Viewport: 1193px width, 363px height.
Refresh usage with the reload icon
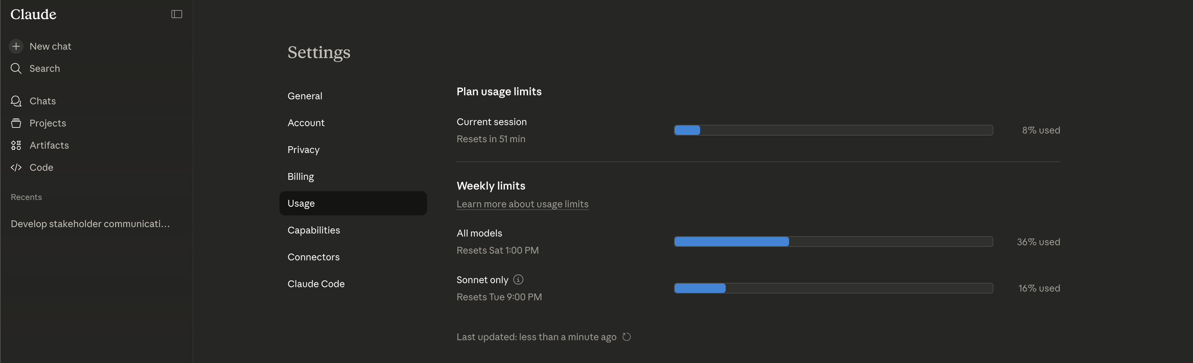[x=627, y=337]
